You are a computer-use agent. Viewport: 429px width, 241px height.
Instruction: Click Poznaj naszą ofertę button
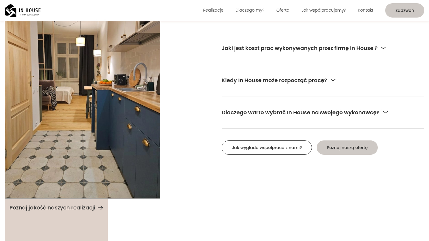pyautogui.click(x=347, y=148)
